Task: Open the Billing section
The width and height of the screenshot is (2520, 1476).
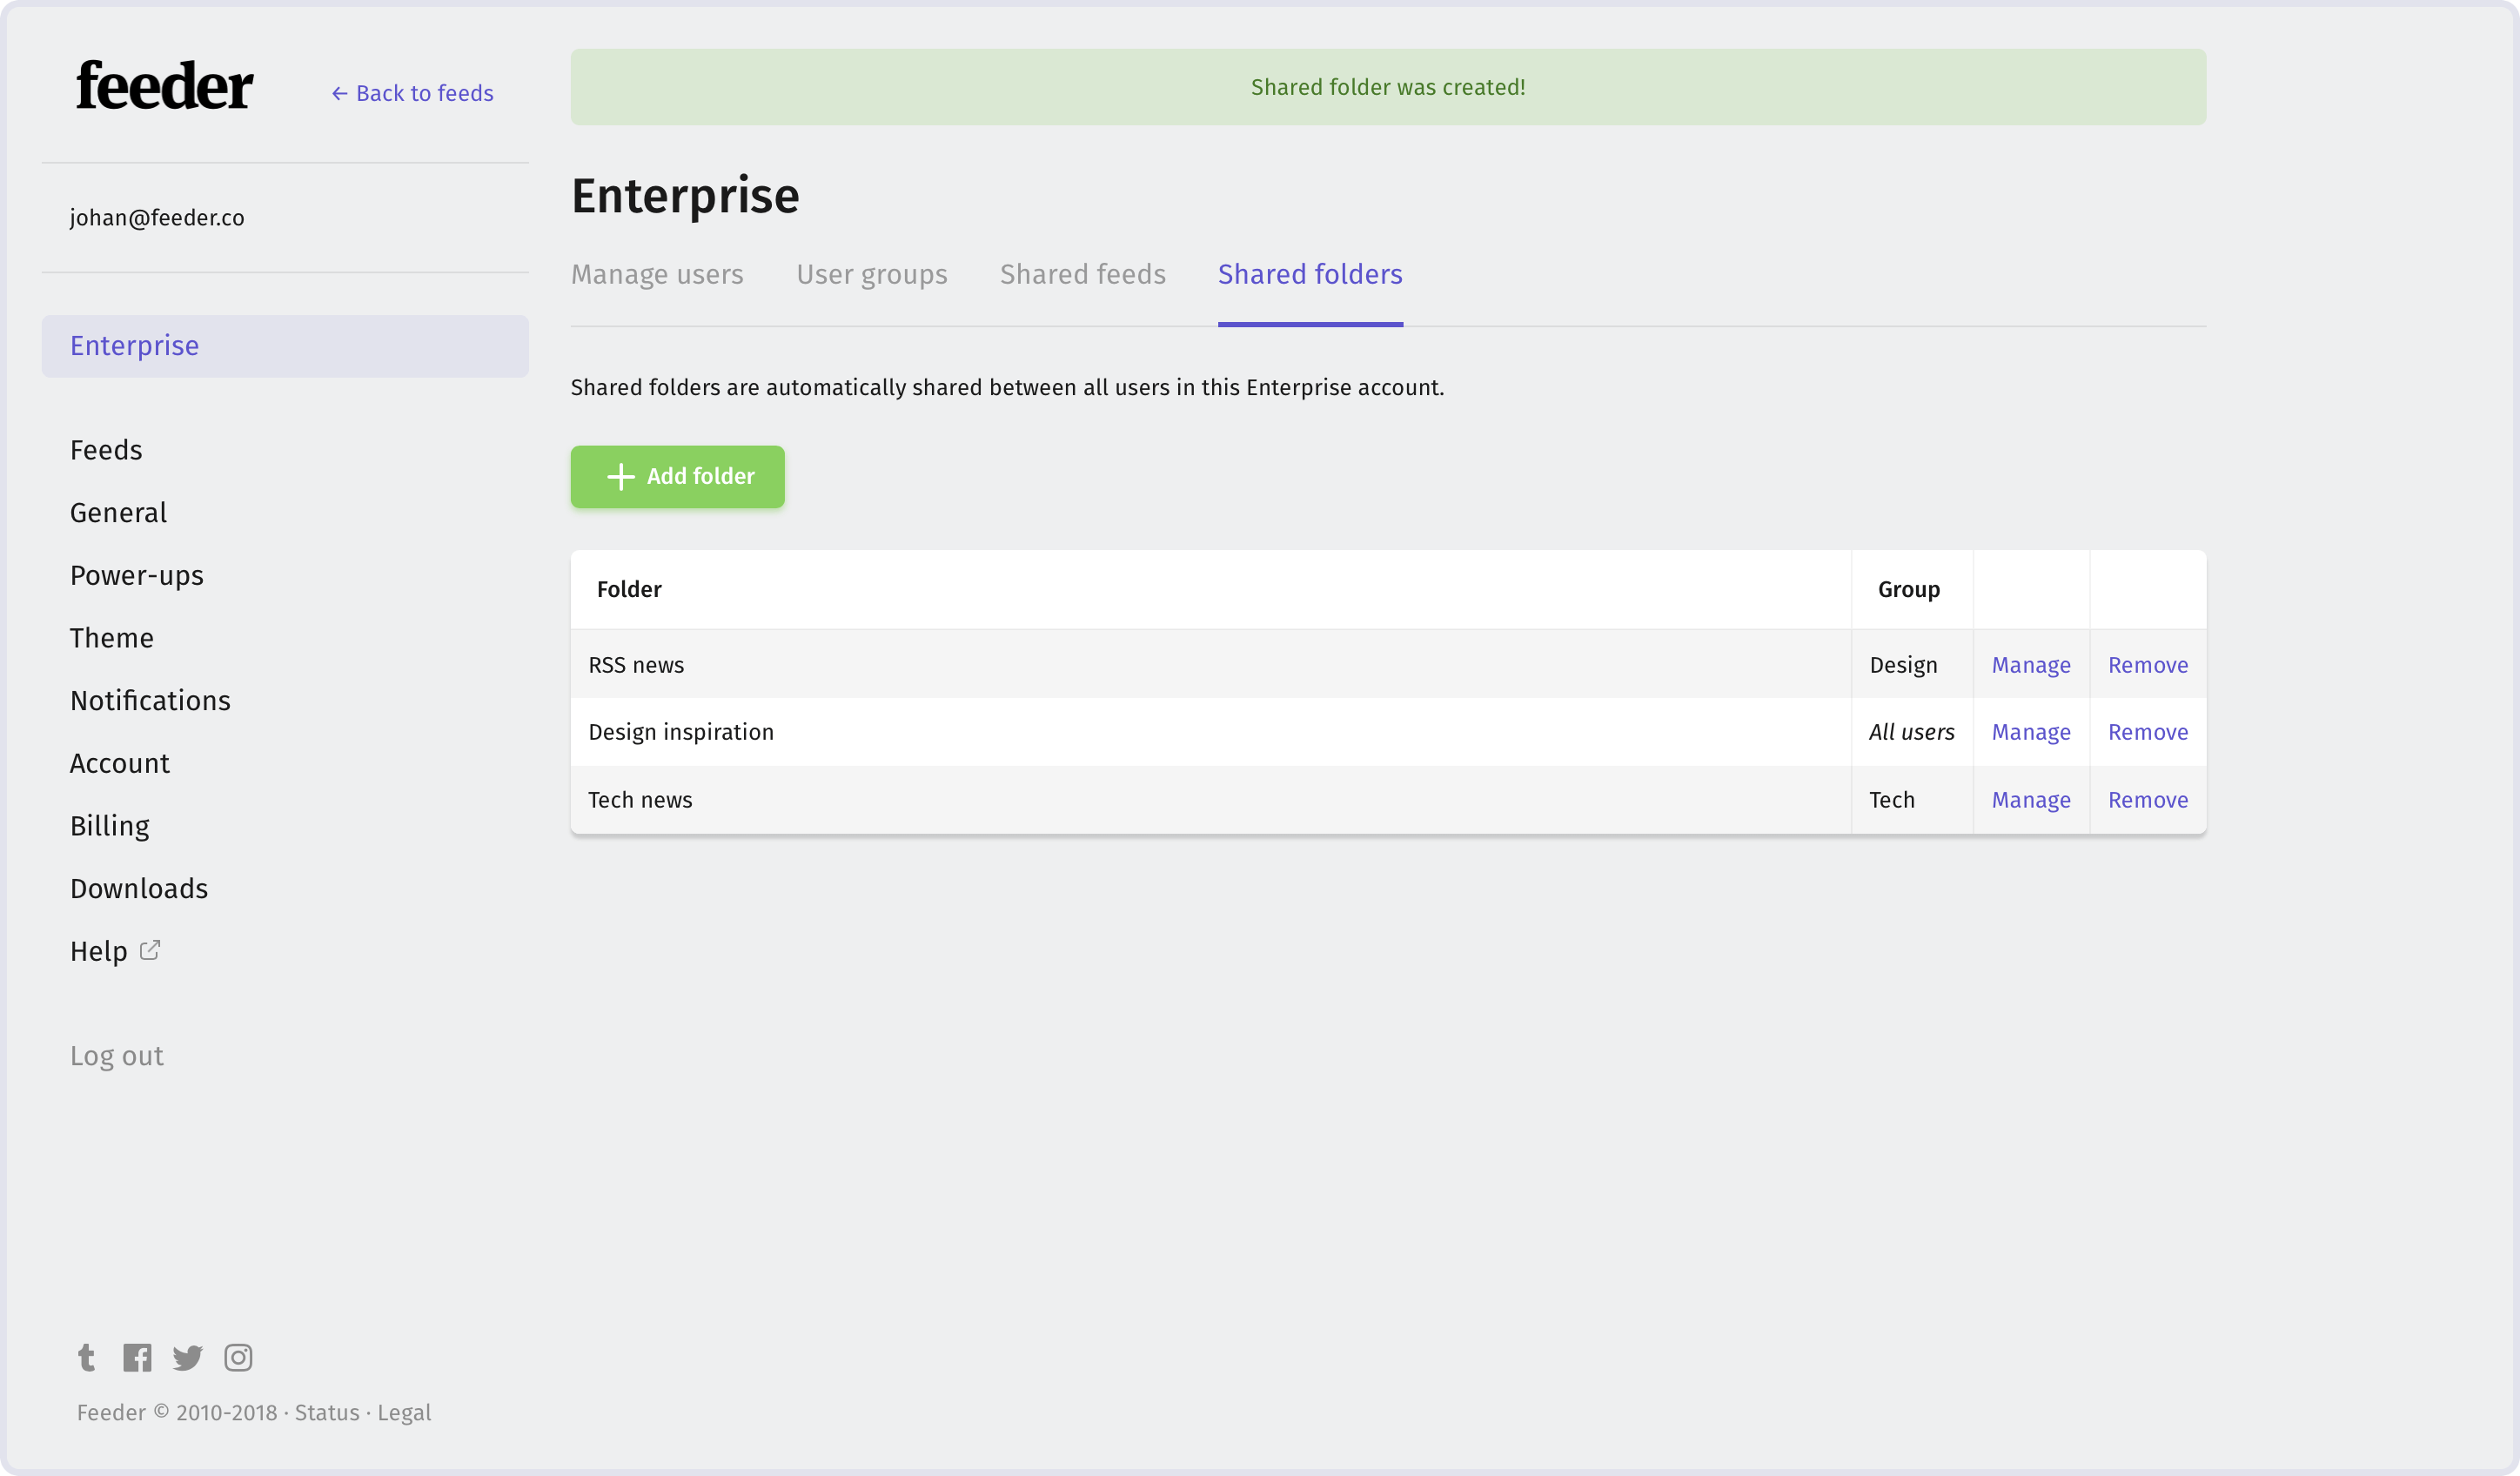Action: pos(110,826)
